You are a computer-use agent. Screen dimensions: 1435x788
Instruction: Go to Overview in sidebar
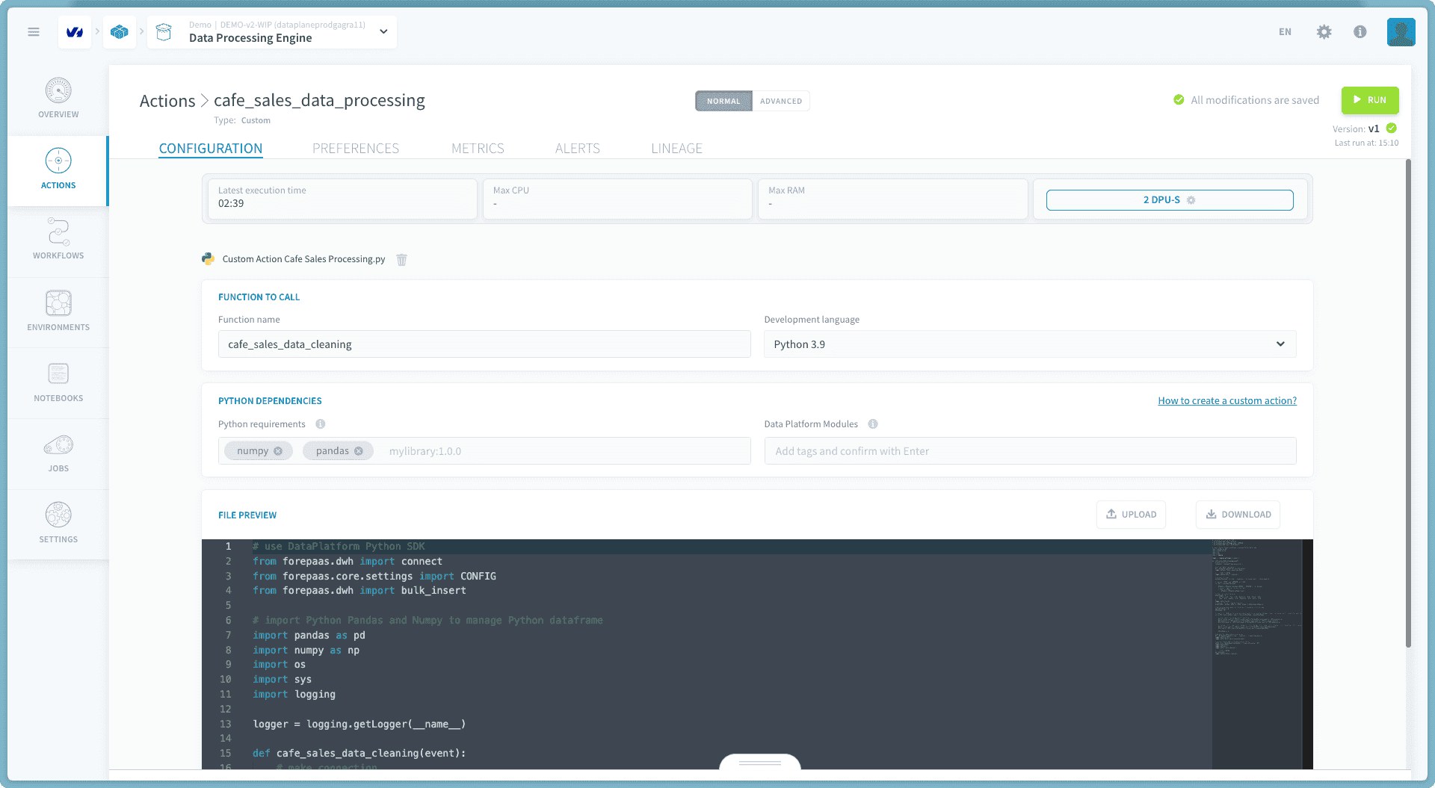click(58, 99)
